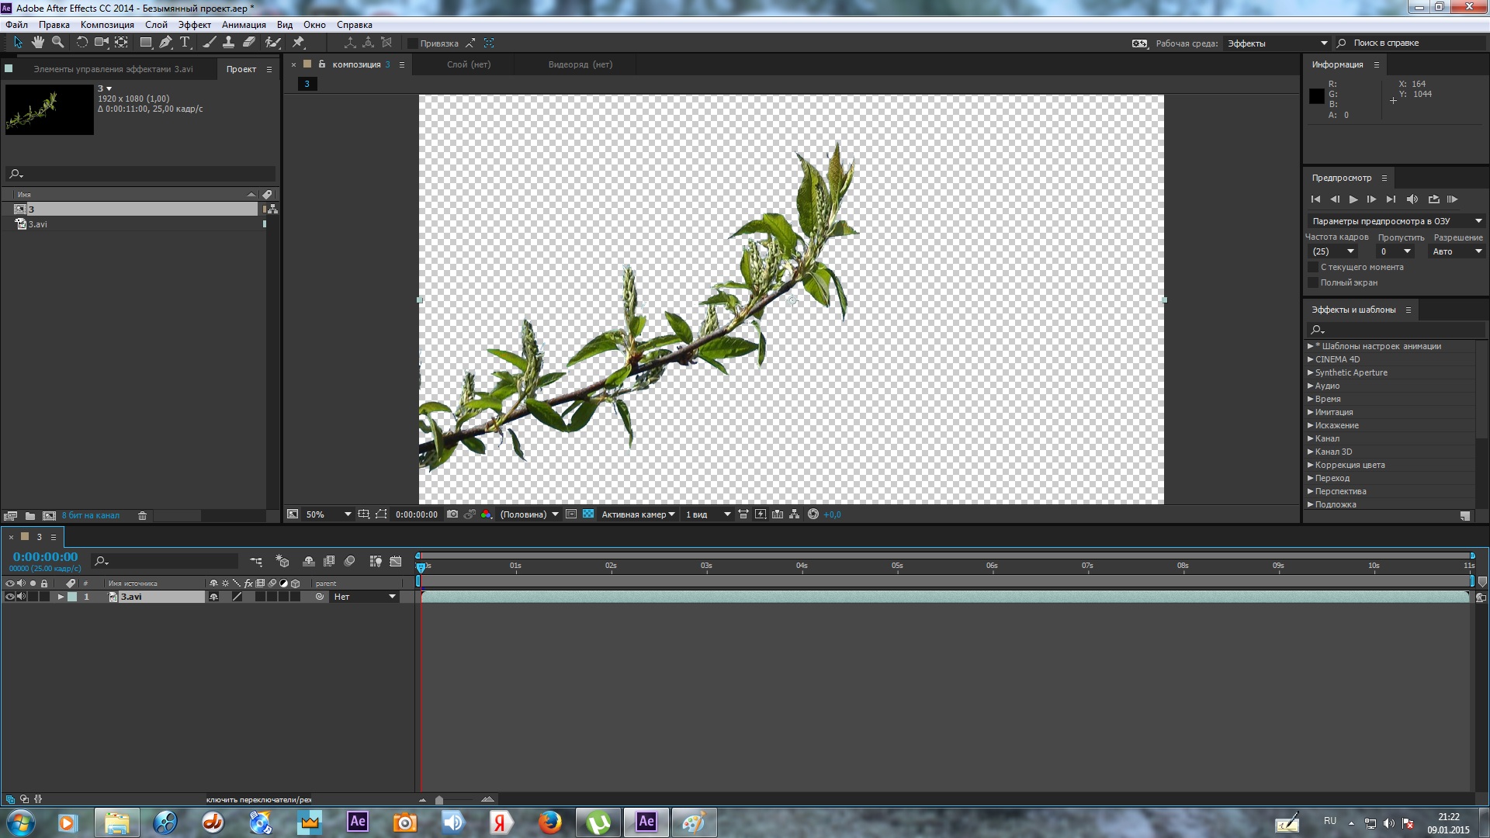
Task: Expand the Коррекция цвета effects category
Action: [x=1311, y=465]
